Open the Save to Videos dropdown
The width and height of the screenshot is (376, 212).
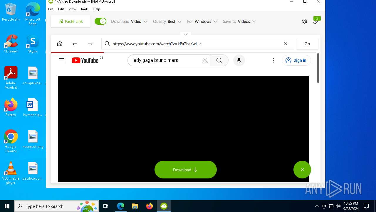pos(239,21)
